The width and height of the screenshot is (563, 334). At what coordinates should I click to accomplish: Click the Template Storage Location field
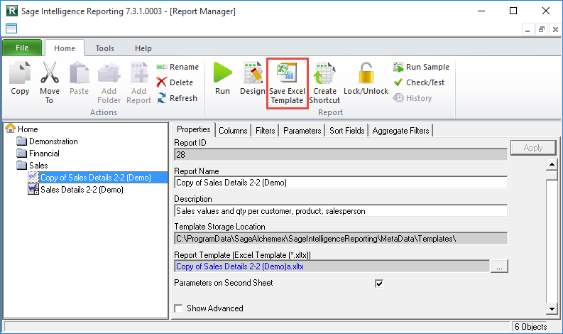341,239
